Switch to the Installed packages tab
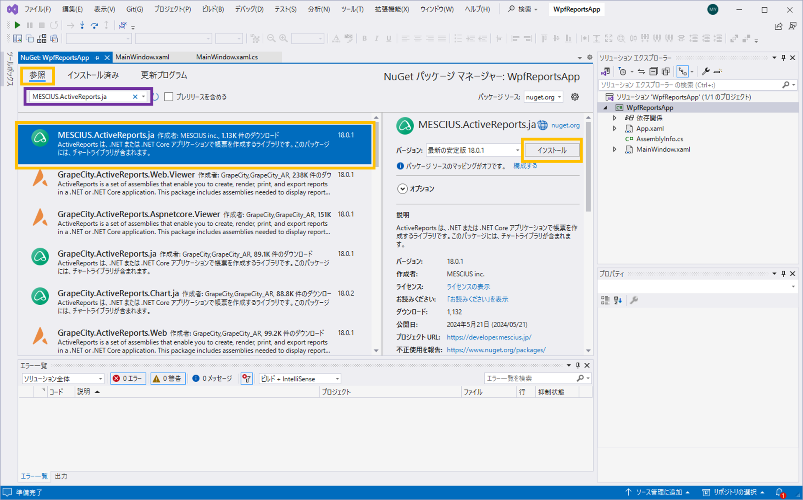This screenshot has height=500, width=803. pyautogui.click(x=93, y=75)
